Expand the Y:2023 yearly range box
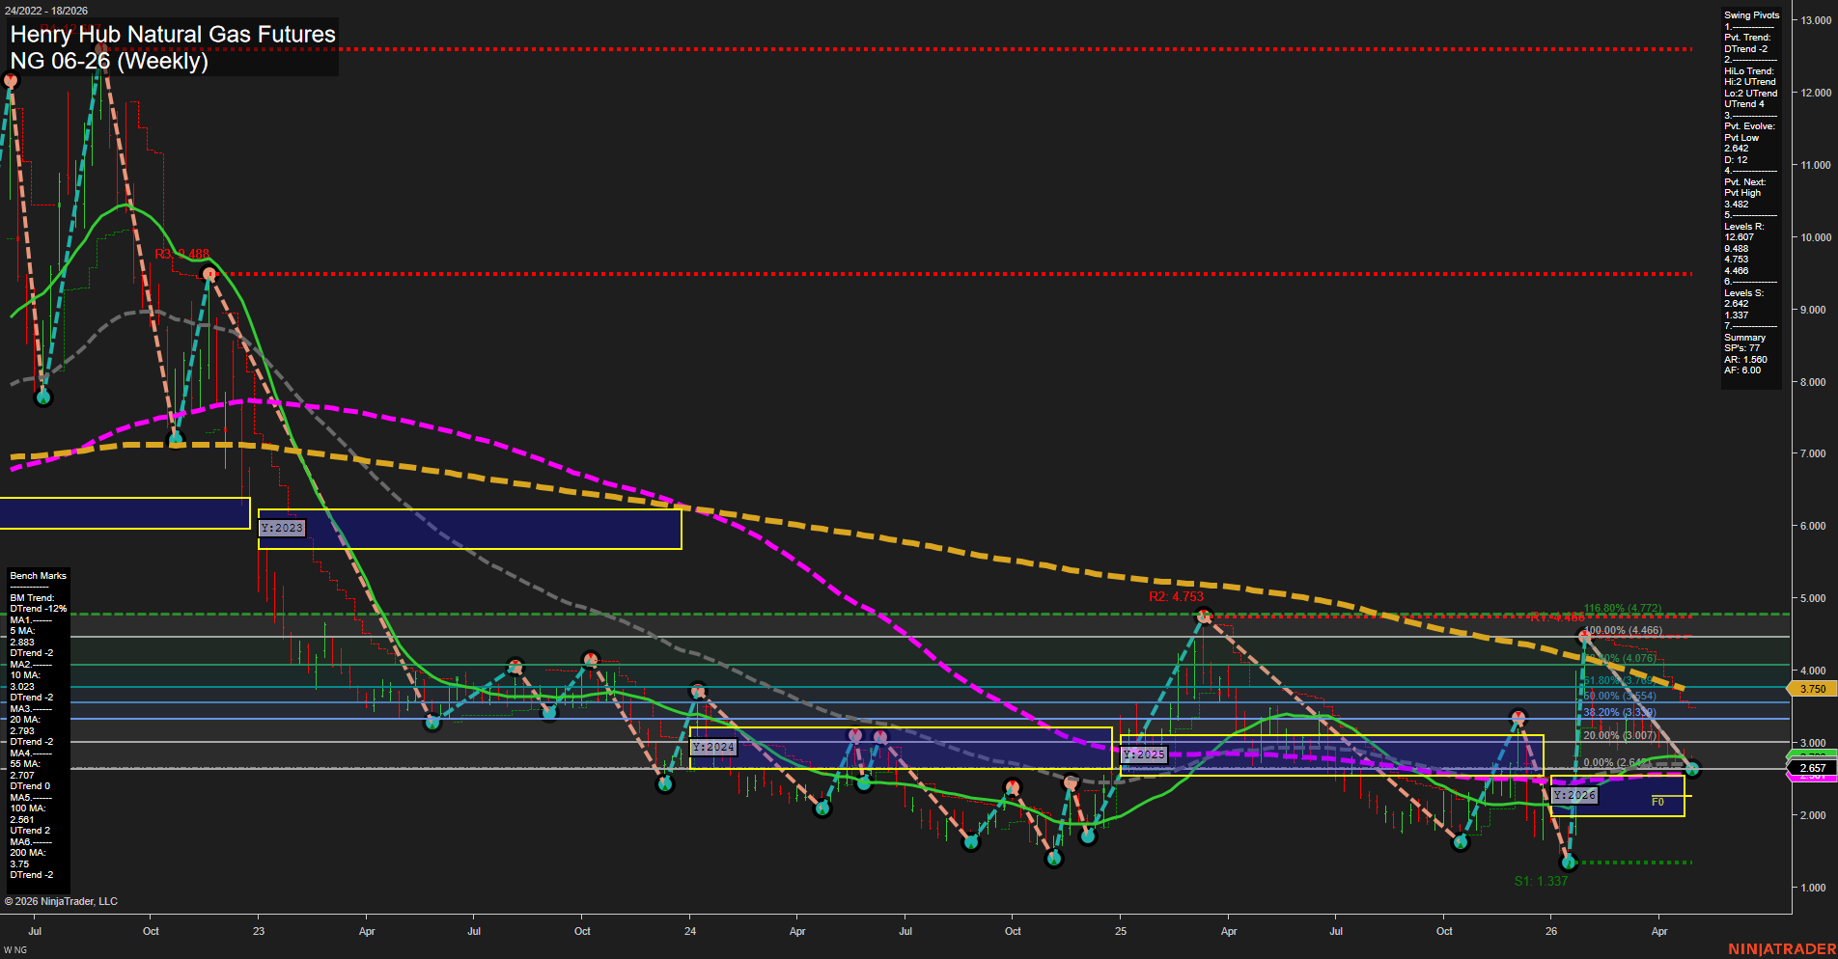1838x959 pixels. [282, 528]
